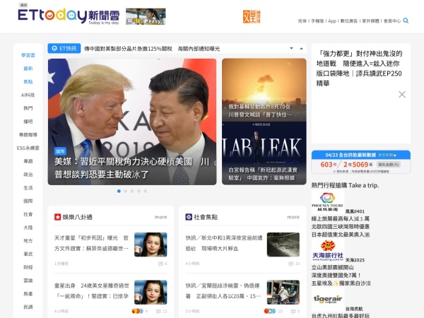Open 學習雲 in the sidebar

point(28,55)
